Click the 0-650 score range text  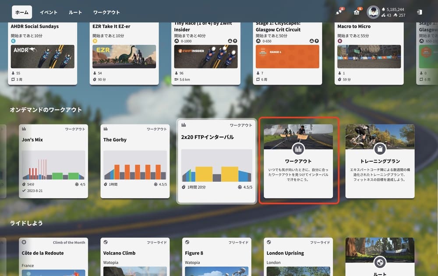[x=267, y=41]
